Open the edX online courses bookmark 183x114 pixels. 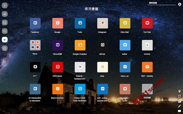[103, 89]
